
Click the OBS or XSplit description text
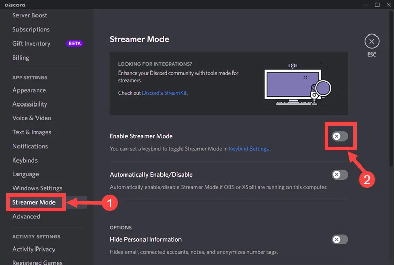pos(219,187)
